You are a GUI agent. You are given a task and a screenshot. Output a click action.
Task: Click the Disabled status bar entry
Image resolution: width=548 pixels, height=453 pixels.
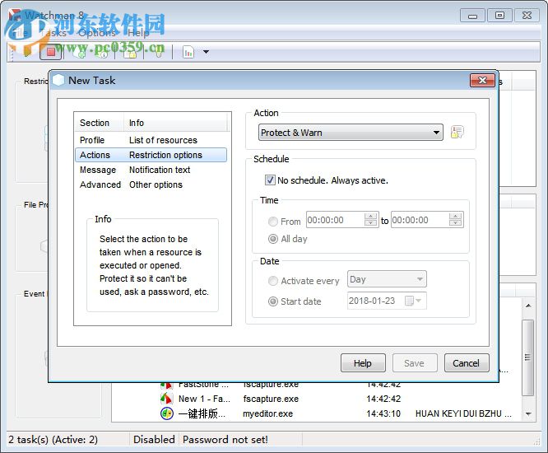click(x=154, y=439)
